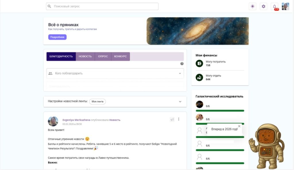This screenshot has width=294, height=170.
Task: Open first Галактический исследователь avatar
Action: tap(200, 104)
